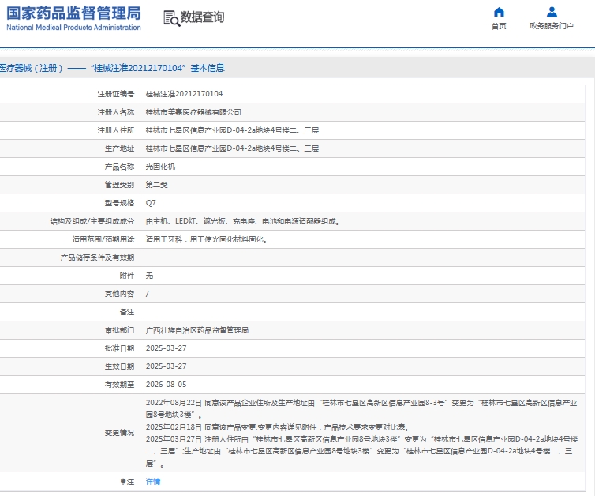Click the 第二类 management category value
Screen dimensions: 595x496
(157, 185)
